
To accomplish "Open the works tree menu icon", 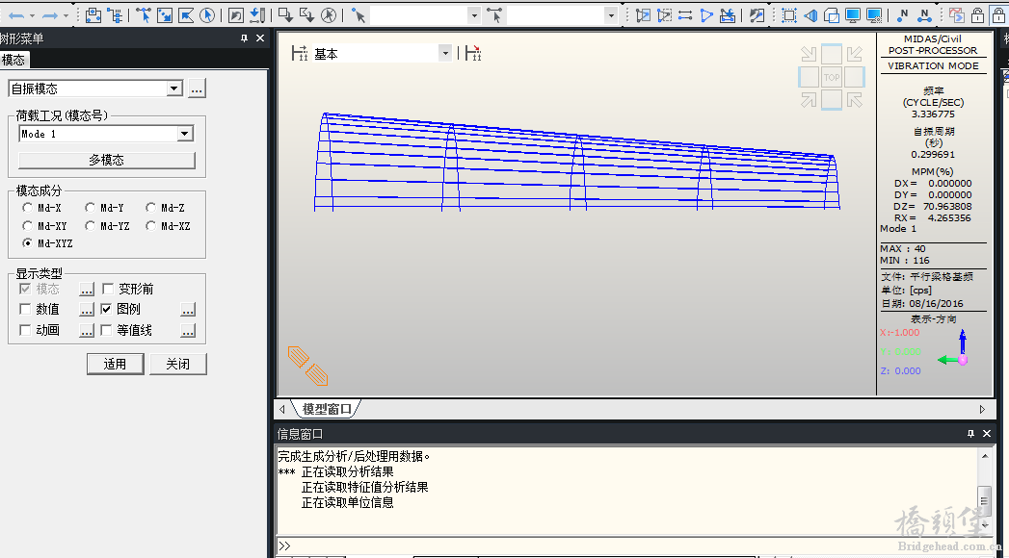I will coord(115,15).
